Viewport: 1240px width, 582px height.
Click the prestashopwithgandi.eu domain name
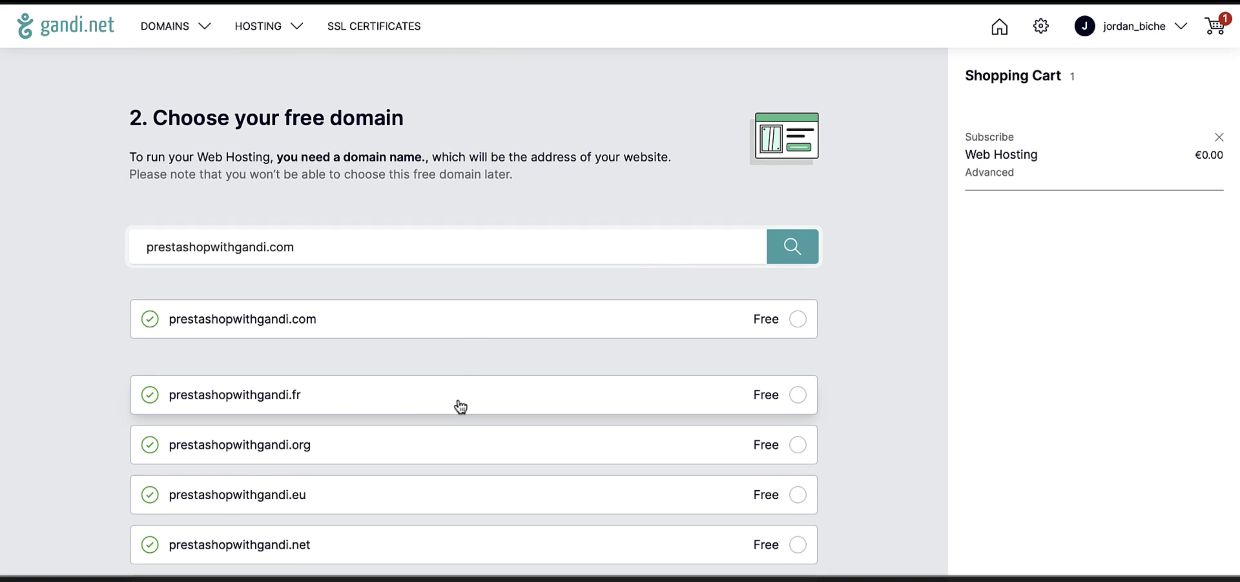point(237,495)
